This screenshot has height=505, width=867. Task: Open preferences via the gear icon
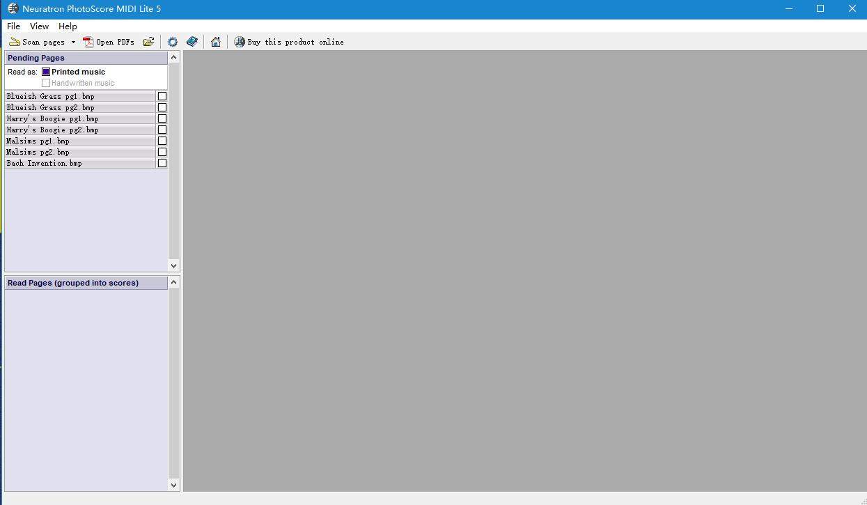click(172, 41)
